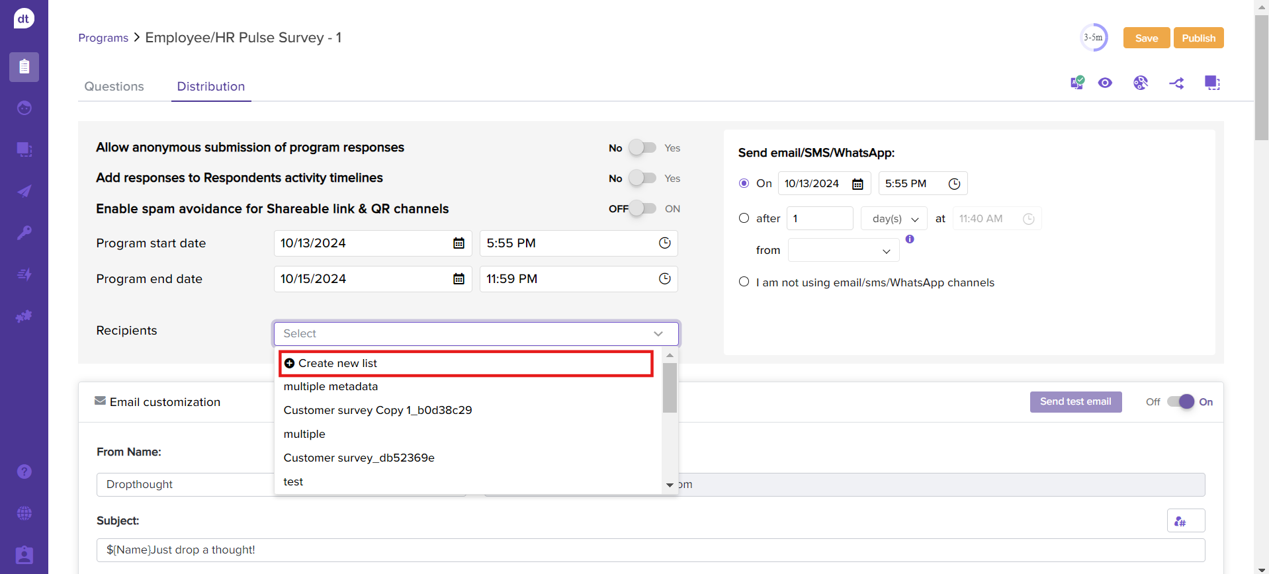Click the key icon in sidebar
This screenshot has height=574, width=1269.
point(24,233)
